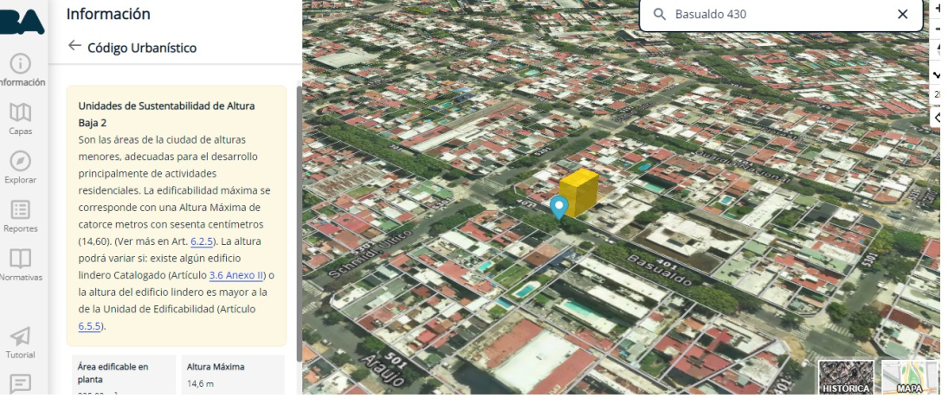Screen dimensions: 948x398
Task: Zoom out on the map
Action: (x=938, y=29)
